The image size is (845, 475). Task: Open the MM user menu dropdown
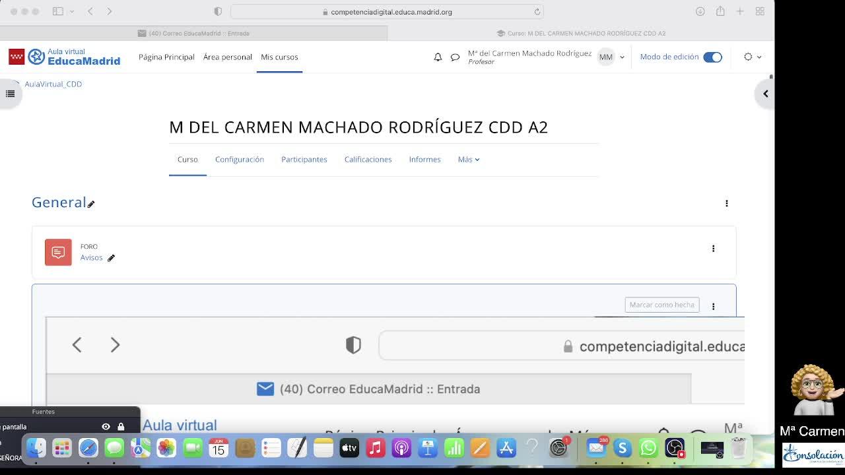tap(611, 57)
